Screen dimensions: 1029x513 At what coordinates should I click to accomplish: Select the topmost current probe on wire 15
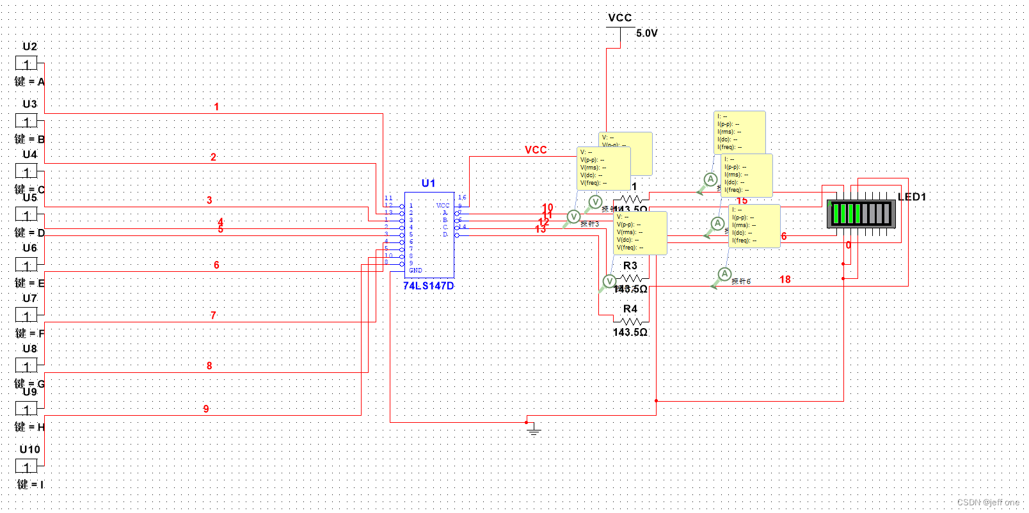[x=710, y=179]
